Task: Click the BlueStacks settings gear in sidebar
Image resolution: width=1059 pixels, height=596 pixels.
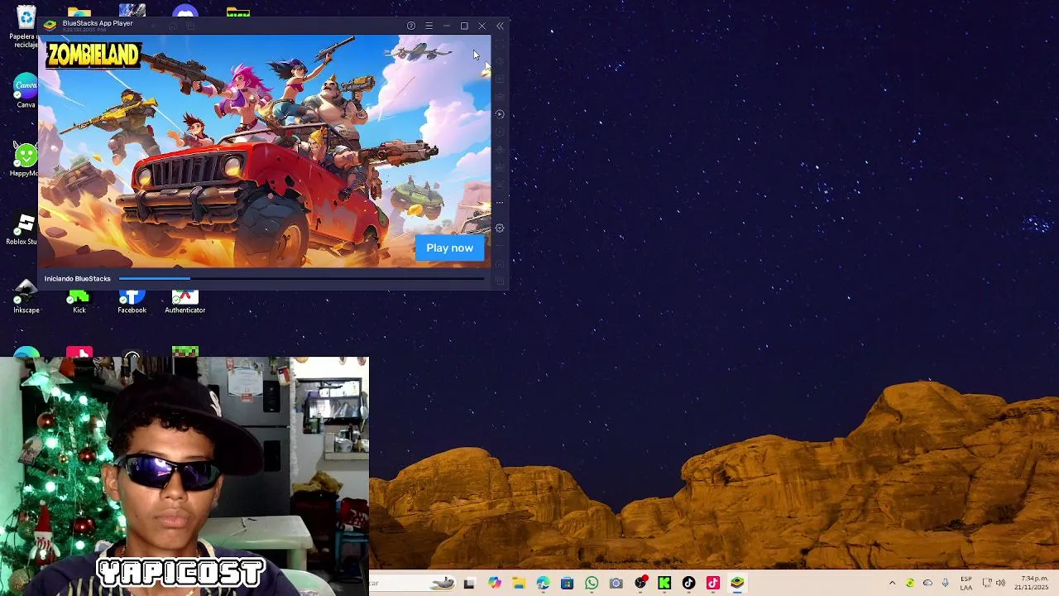Action: point(500,228)
